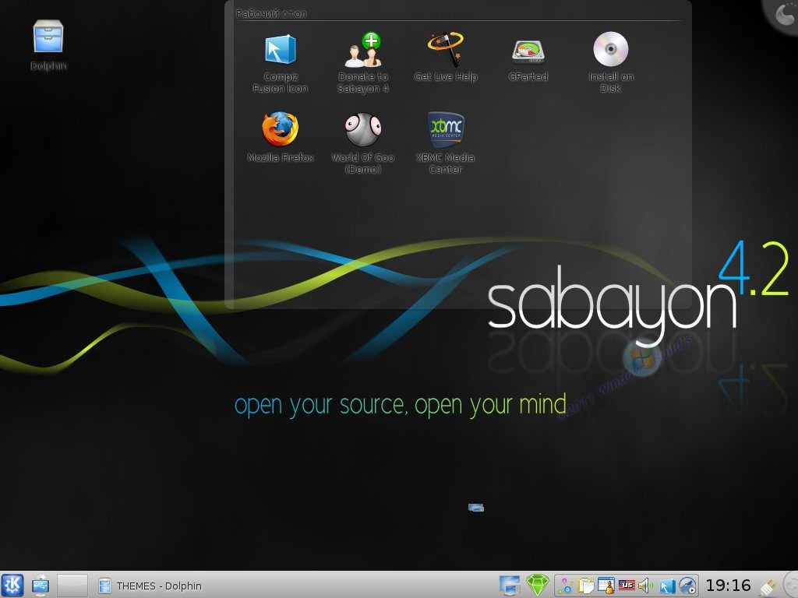Launch GParted partition editor

coord(528,59)
